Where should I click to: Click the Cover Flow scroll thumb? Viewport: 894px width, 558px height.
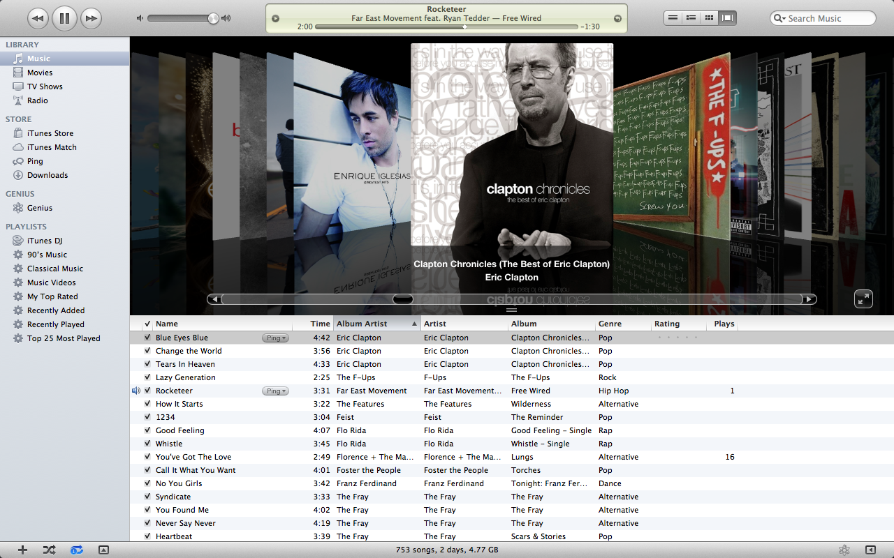(x=403, y=299)
